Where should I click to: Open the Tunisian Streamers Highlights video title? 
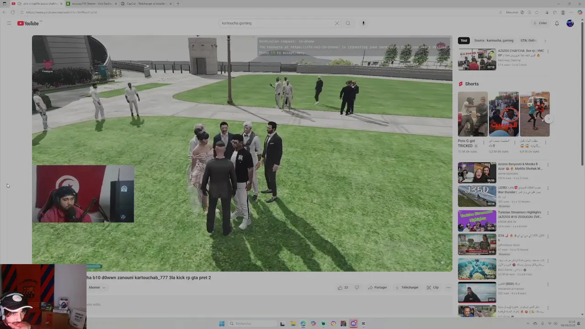(x=520, y=214)
